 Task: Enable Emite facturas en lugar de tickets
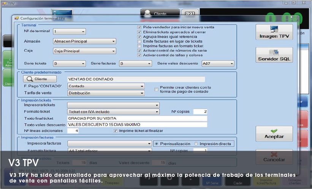tap(139, 41)
